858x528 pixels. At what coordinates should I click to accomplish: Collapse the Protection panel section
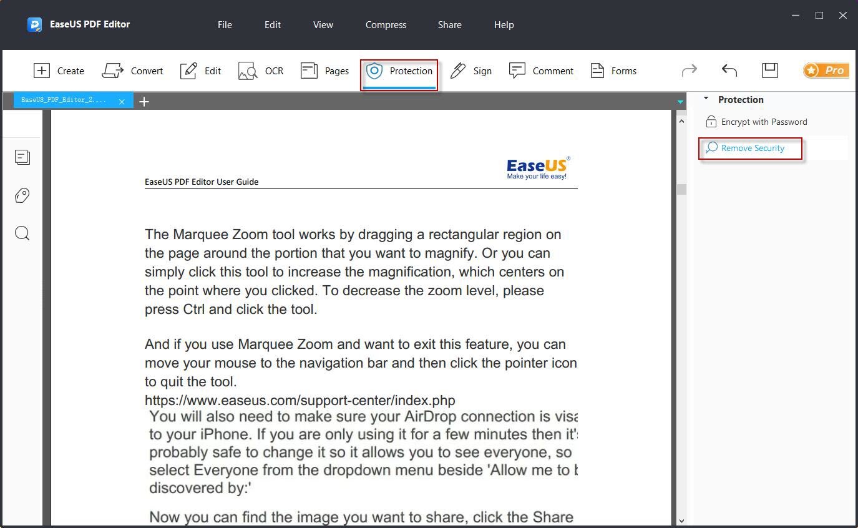[707, 99]
